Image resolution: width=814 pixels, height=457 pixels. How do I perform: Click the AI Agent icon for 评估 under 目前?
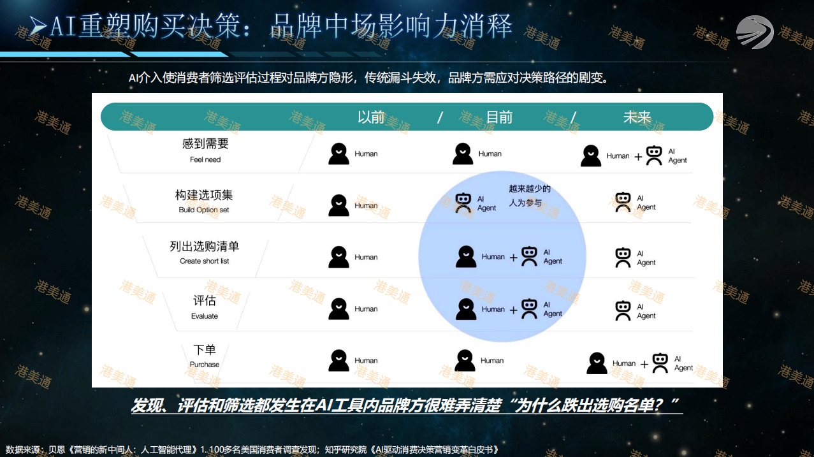click(530, 309)
